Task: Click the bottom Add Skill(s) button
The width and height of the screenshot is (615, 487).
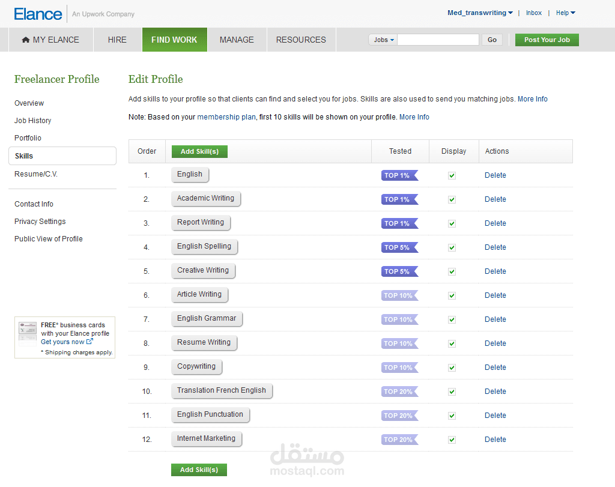Action: click(199, 470)
